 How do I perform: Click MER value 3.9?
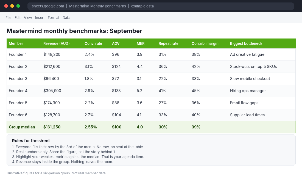coord(139,54)
